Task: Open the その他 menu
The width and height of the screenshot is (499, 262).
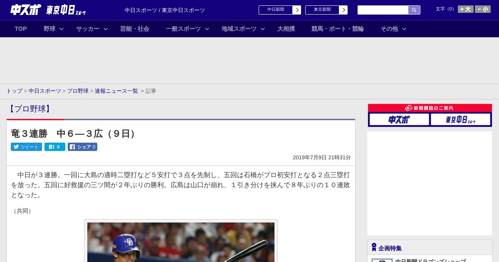Action: [389, 29]
